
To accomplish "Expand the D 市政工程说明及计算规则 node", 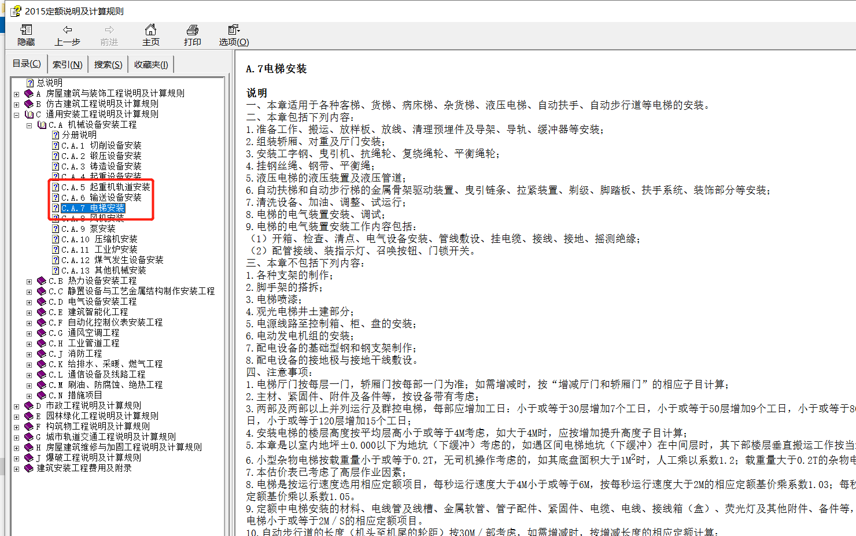I will coord(16,406).
